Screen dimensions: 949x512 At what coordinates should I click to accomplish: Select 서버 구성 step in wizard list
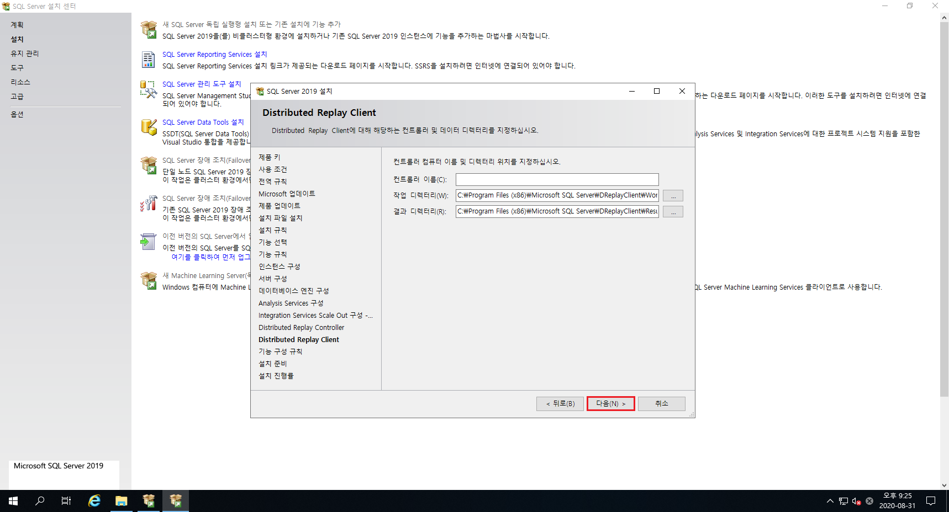pyautogui.click(x=273, y=279)
